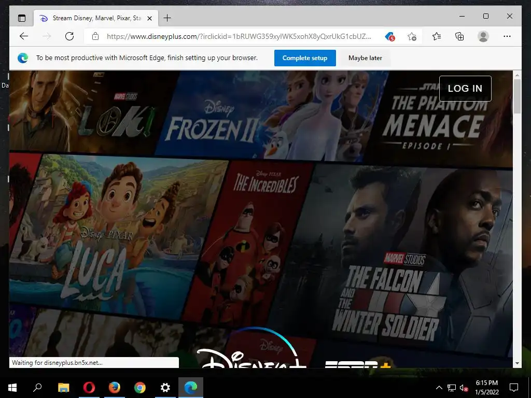This screenshot has width=531, height=398.
Task: Open network status tray icon
Action: (452, 388)
